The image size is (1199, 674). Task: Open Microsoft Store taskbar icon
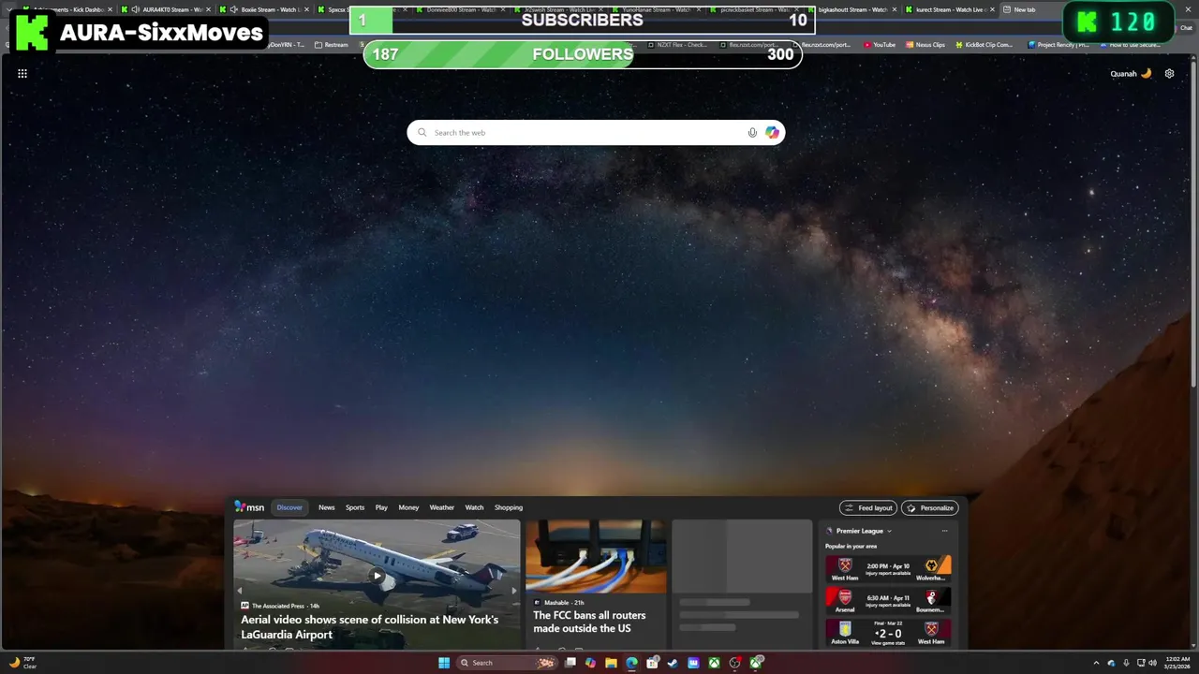(652, 663)
